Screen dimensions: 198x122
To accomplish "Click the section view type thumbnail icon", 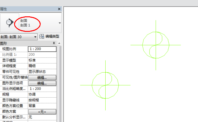I will (x=10, y=23).
